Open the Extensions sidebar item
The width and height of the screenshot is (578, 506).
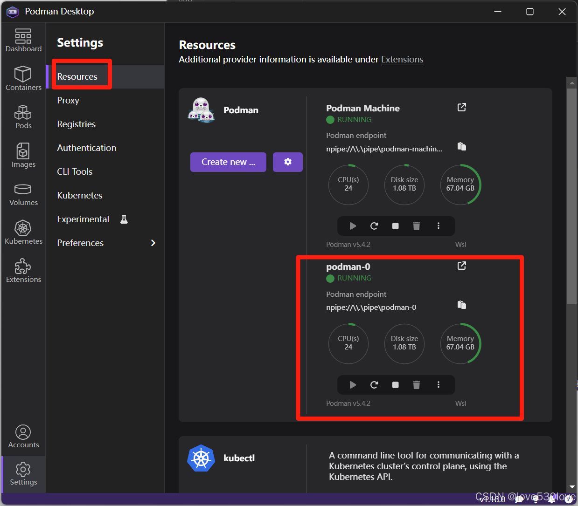click(x=23, y=271)
